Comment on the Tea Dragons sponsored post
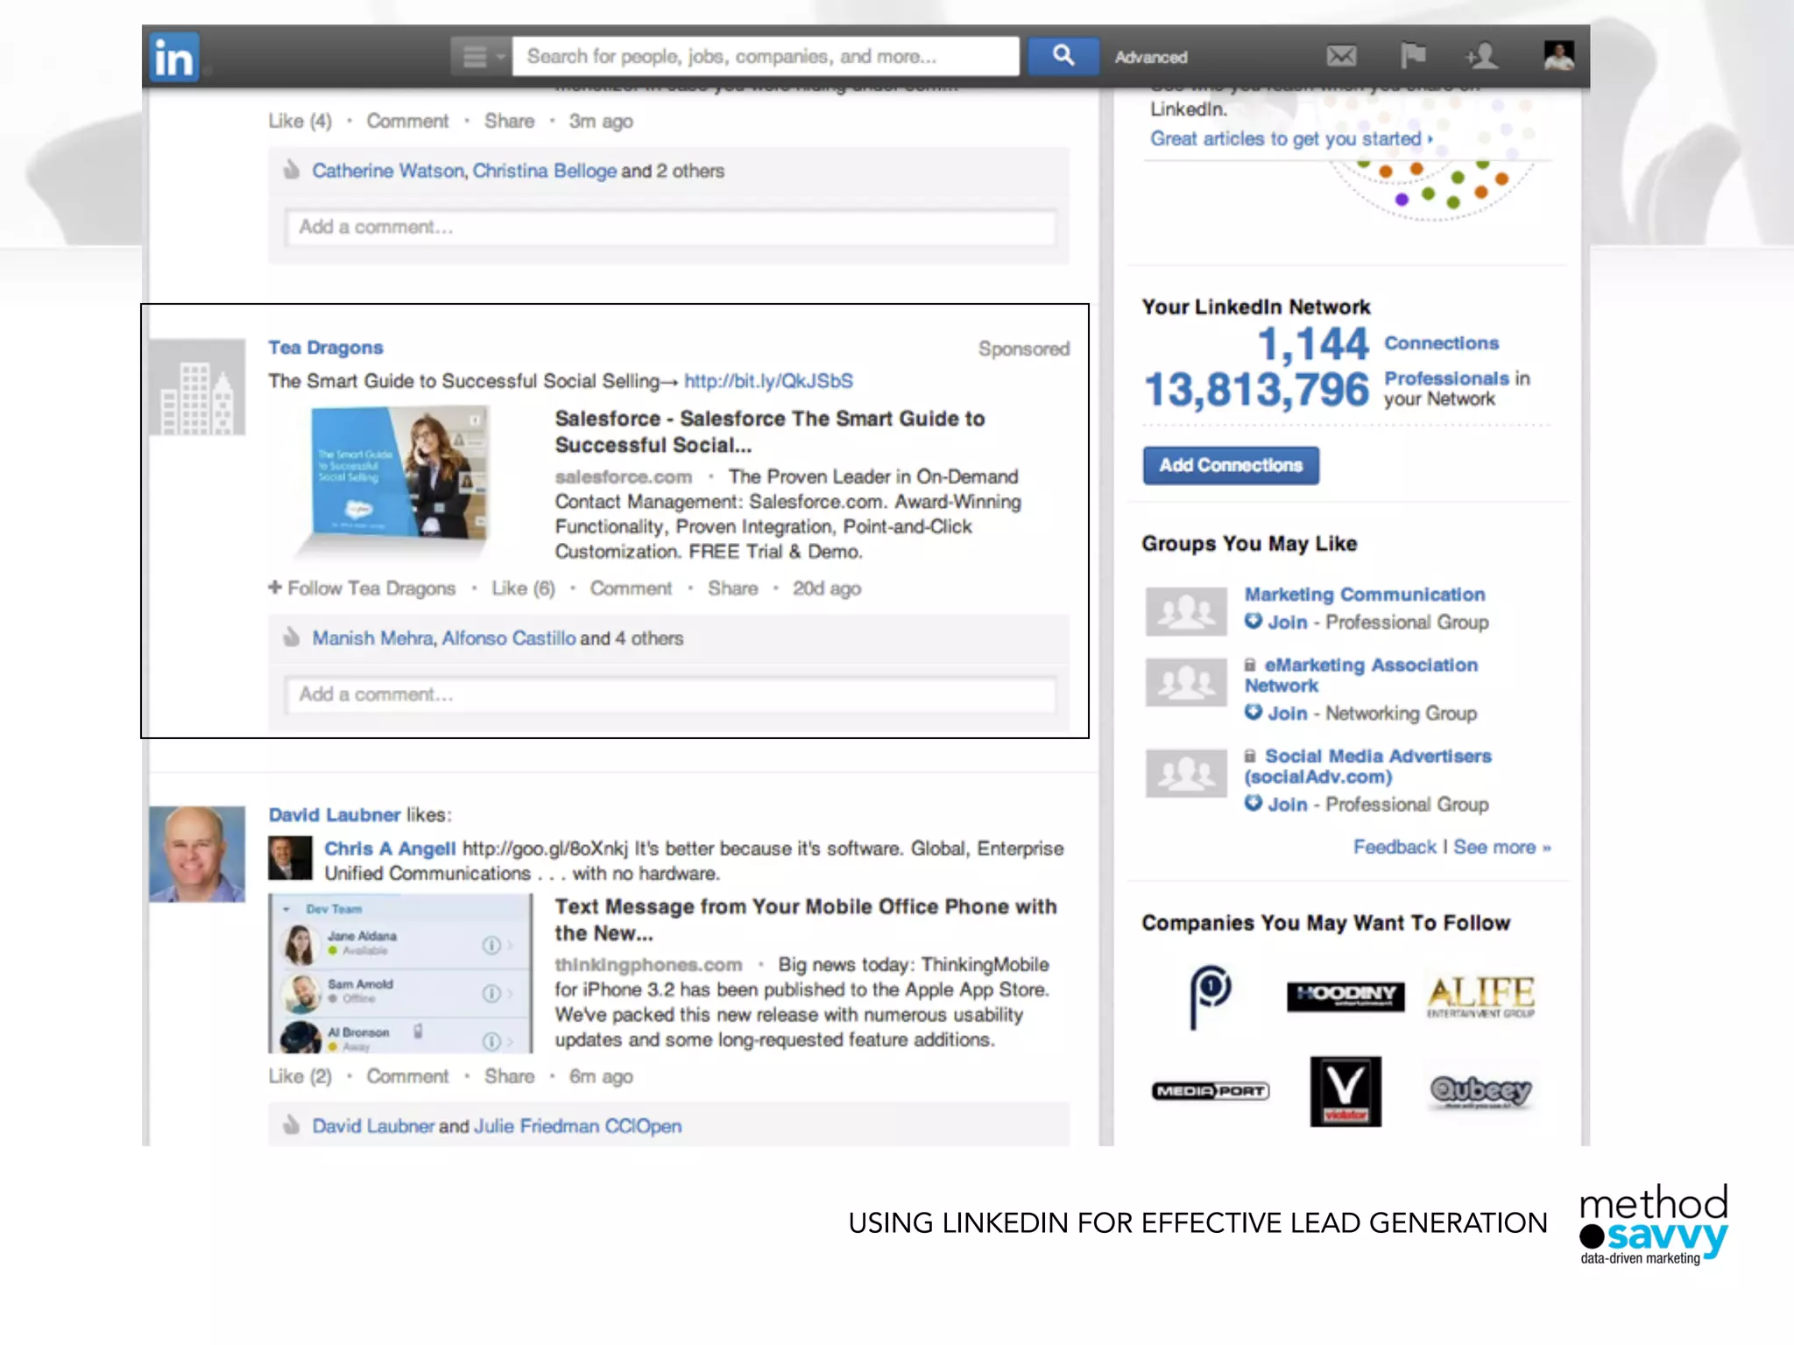 [631, 588]
